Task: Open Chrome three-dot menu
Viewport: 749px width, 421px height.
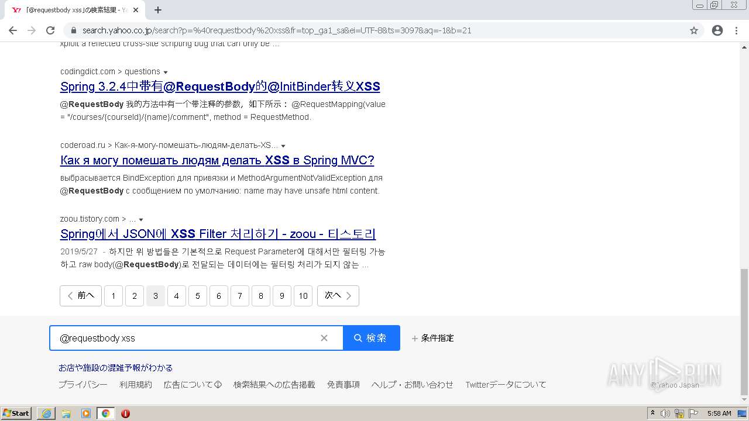Action: pos(736,30)
